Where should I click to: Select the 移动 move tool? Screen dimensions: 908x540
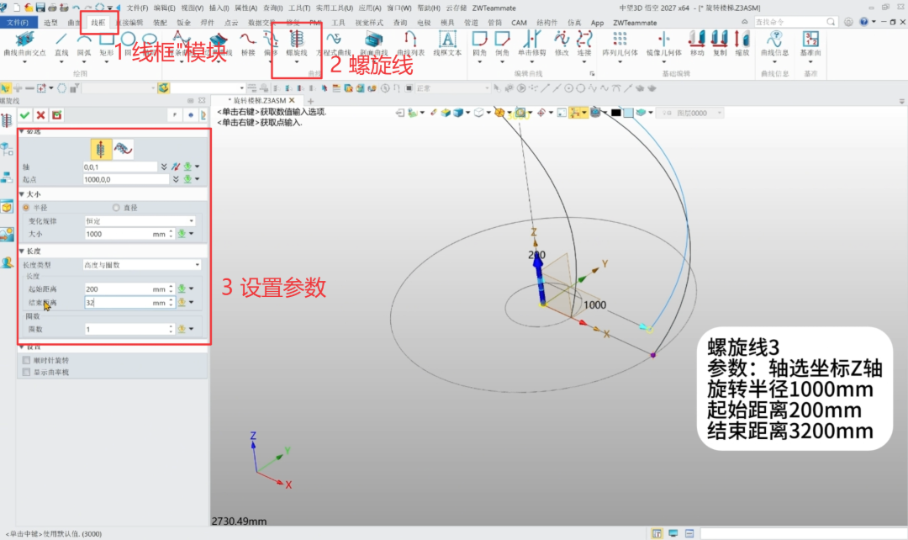[x=697, y=44]
